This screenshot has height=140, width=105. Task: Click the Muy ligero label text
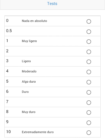[x=29, y=41]
